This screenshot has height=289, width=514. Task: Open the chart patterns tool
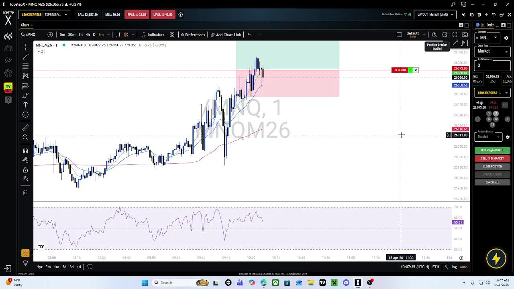point(25,76)
